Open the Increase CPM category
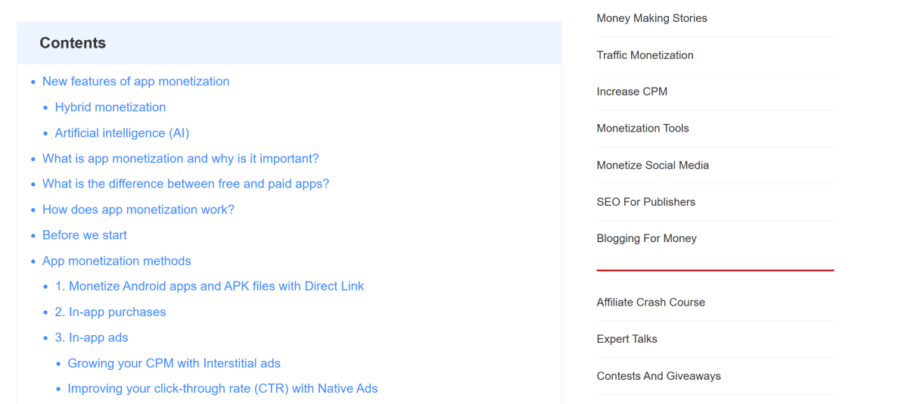Screen dimensions: 908x404 click(632, 92)
